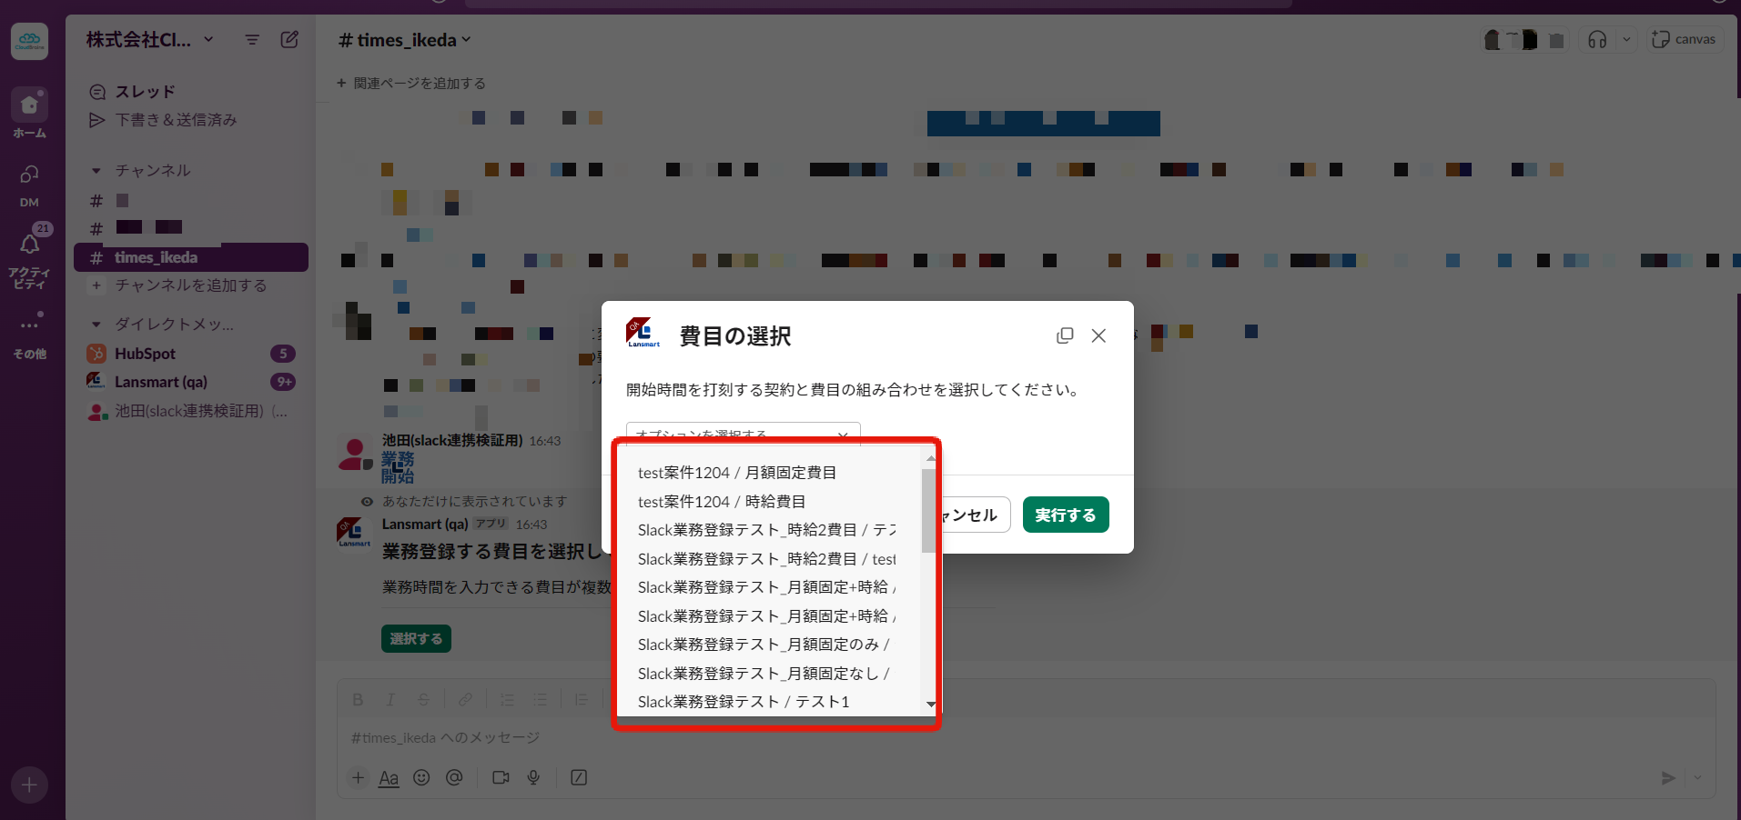Click the mention @ icon
1741x820 pixels.
tap(454, 777)
